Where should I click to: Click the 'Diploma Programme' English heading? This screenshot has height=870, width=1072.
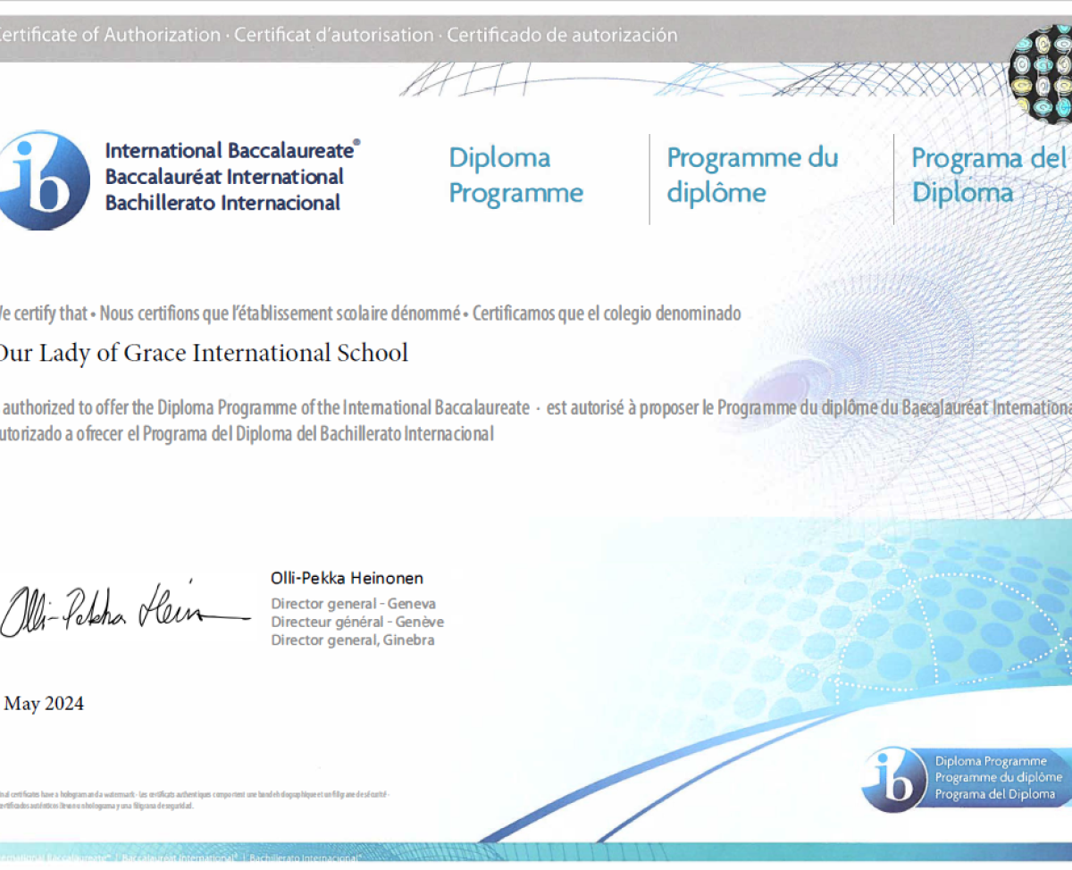[x=515, y=176]
